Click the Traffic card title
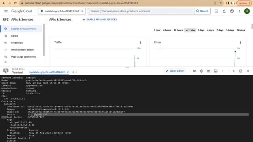The image size is (253, 142). 58,42
